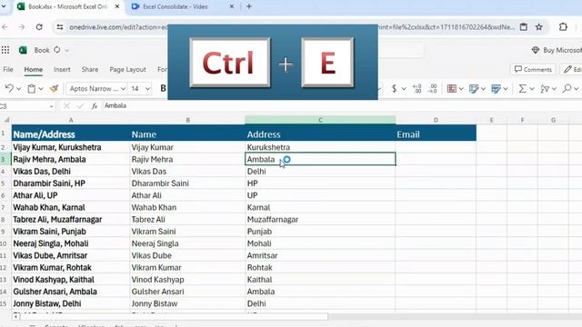
Task: Click the Buy Microsoft 365 link
Action: tap(557, 50)
